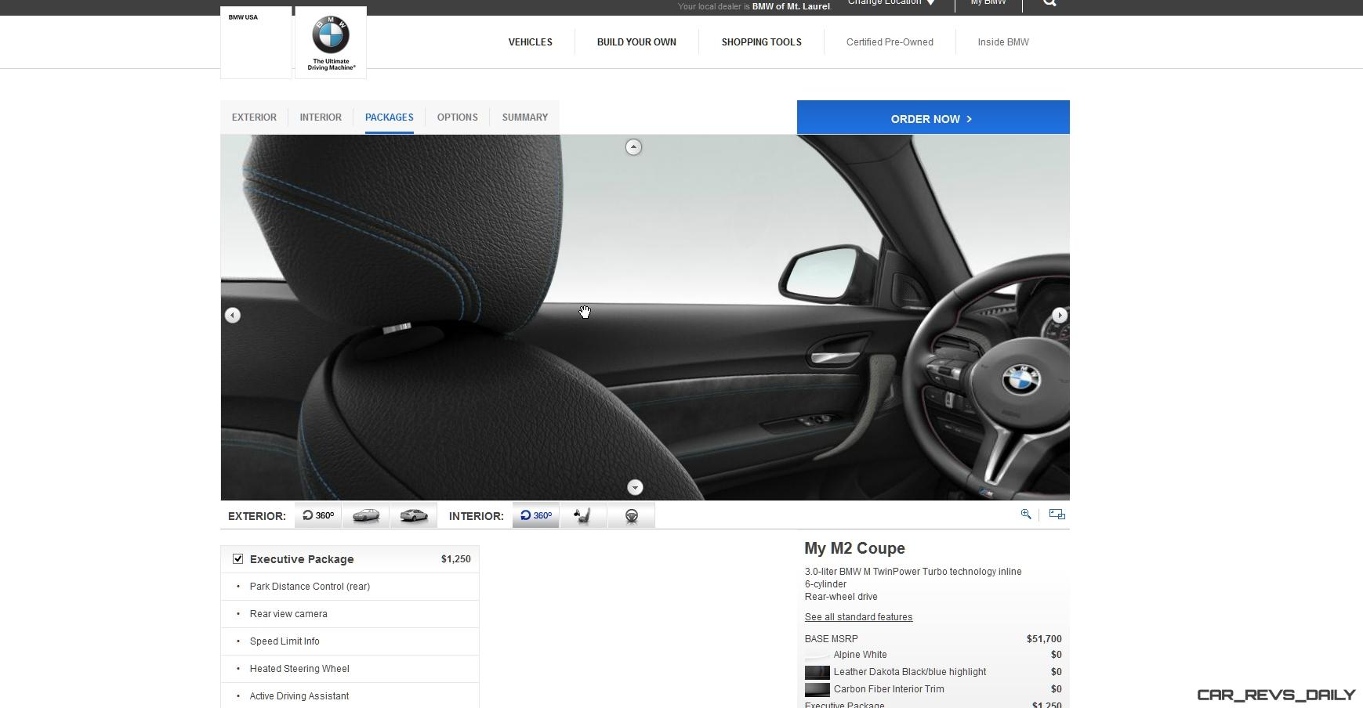1363x708 pixels.
Task: Switch to the EXTERIOR tab
Action: 254,117
